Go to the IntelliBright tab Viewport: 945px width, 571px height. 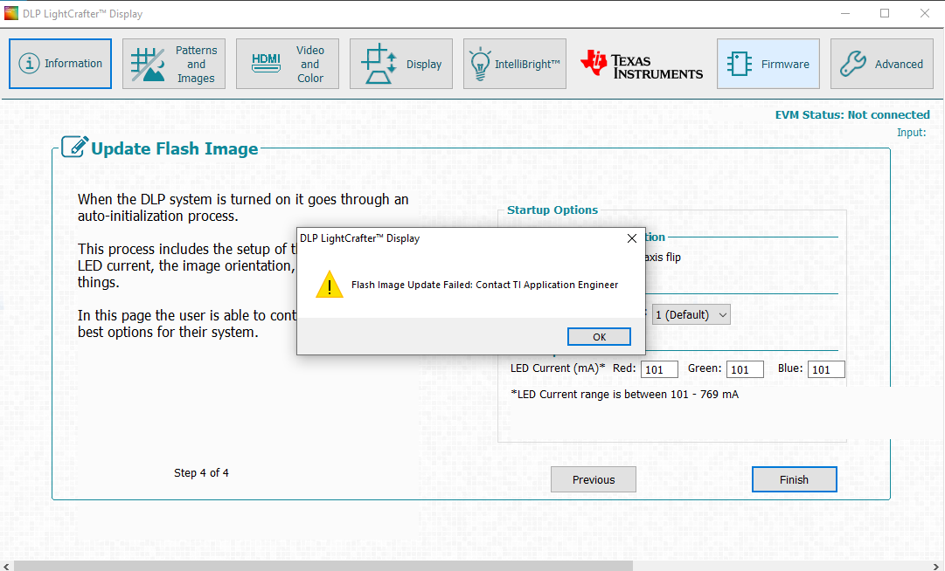(515, 64)
